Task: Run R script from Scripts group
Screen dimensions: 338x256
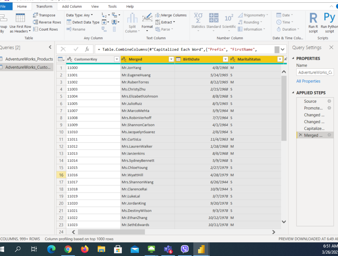Action: point(313,22)
